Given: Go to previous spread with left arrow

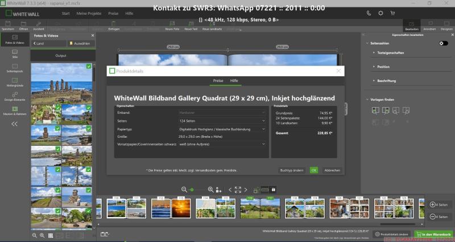Looking at the screenshot, I should tap(230, 190).
